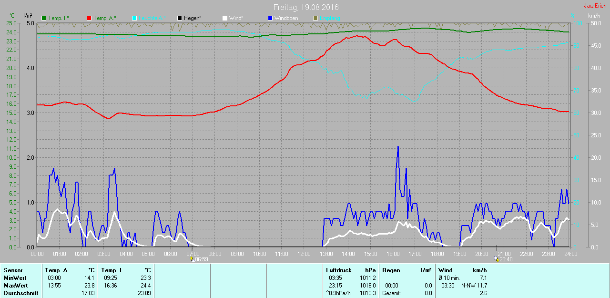Click the white Wind legend square
610x298 pixels.
click(x=225, y=18)
